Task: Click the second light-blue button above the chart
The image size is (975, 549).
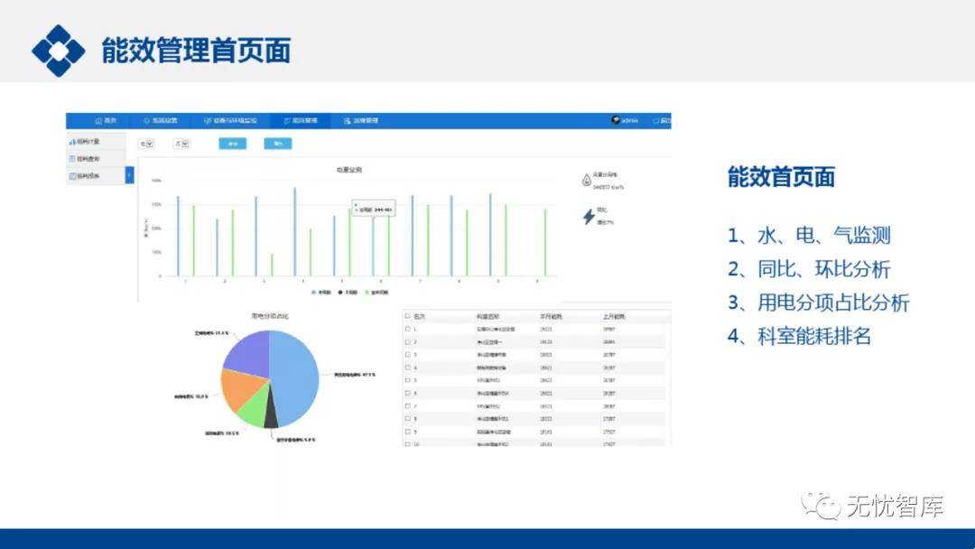Action: pyautogui.click(x=278, y=144)
